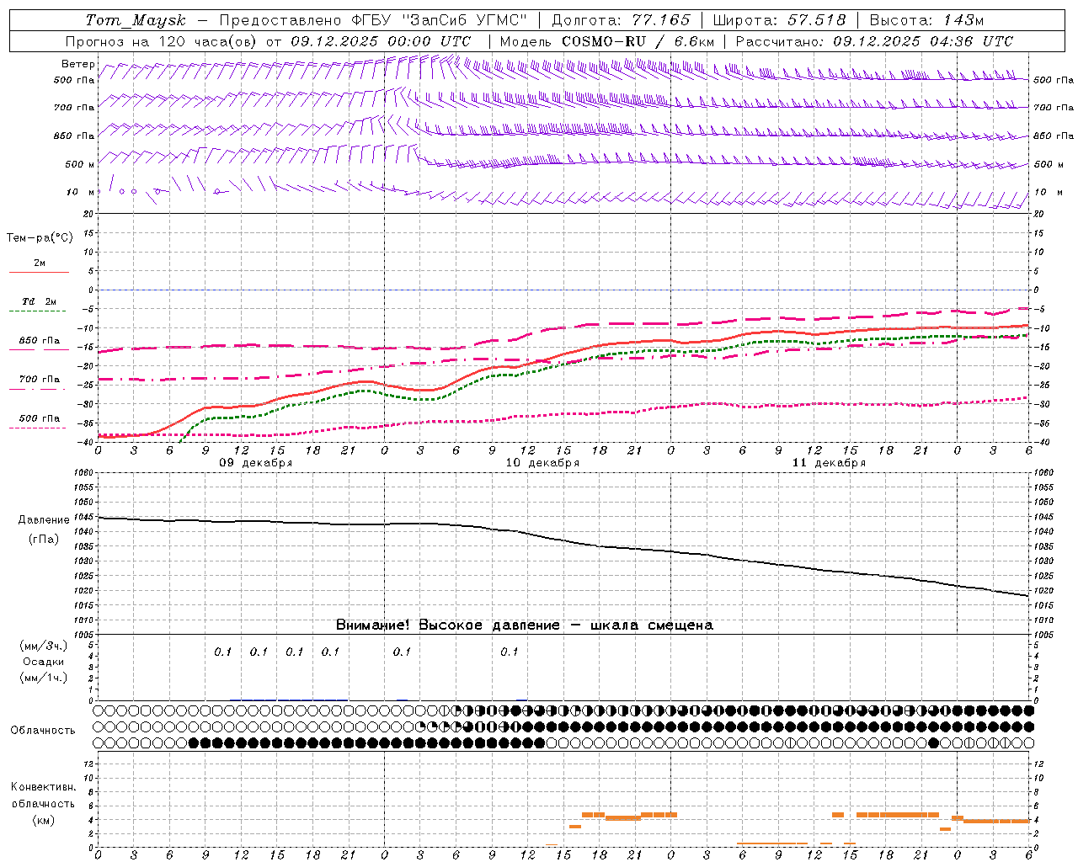Select the '(мм/1ч.)' precipitation unit label

[x=43, y=678]
